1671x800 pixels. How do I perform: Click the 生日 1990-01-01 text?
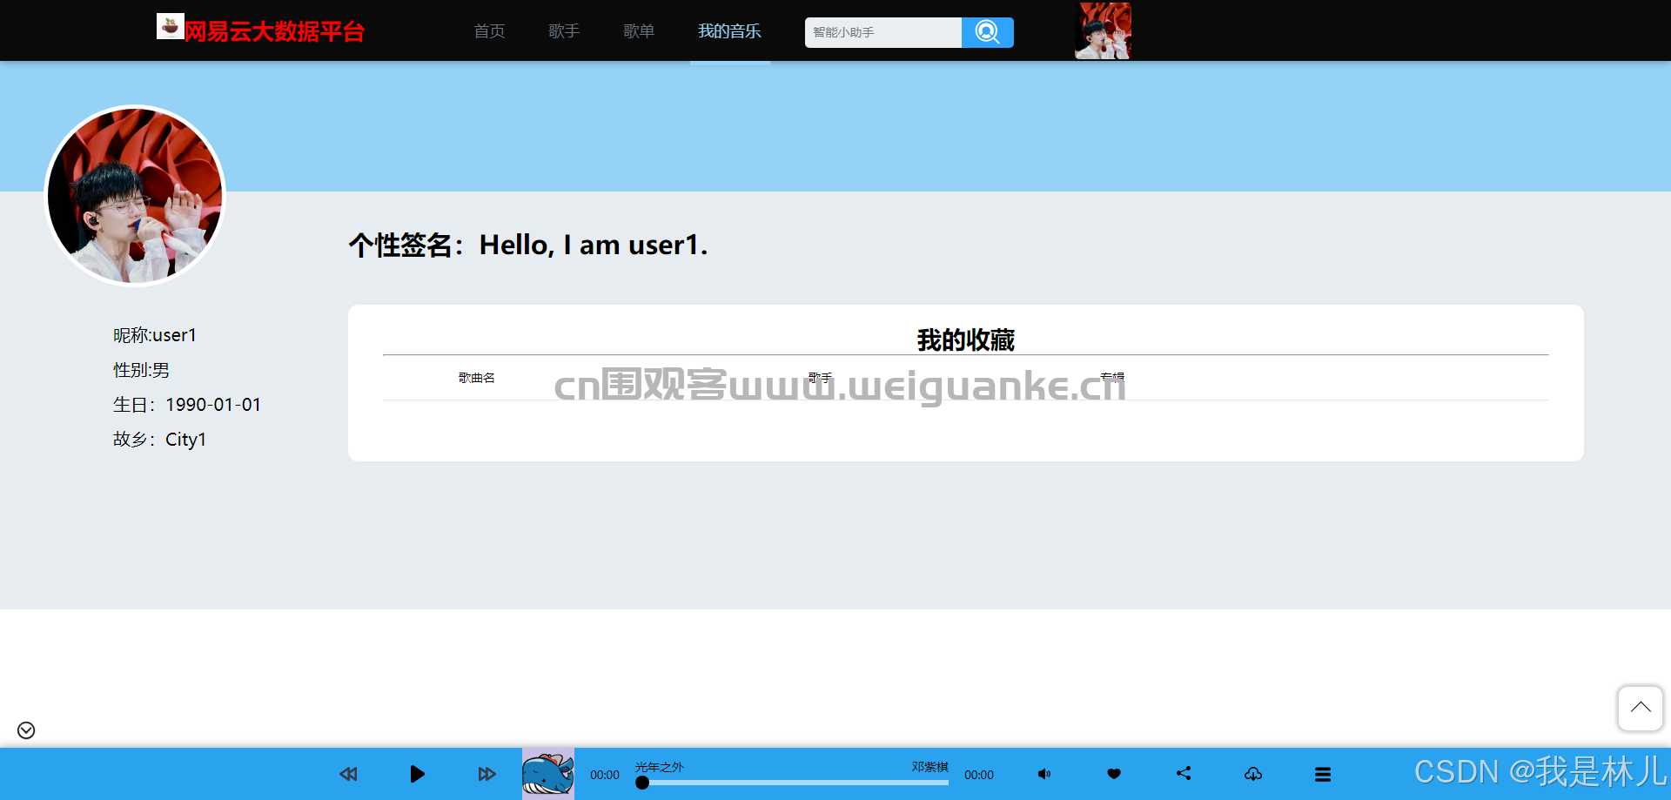(x=187, y=405)
